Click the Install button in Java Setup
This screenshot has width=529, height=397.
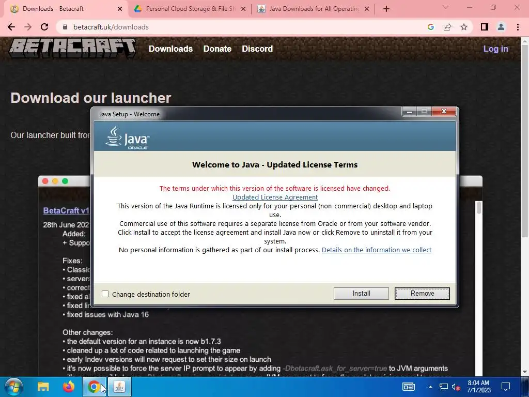(361, 294)
